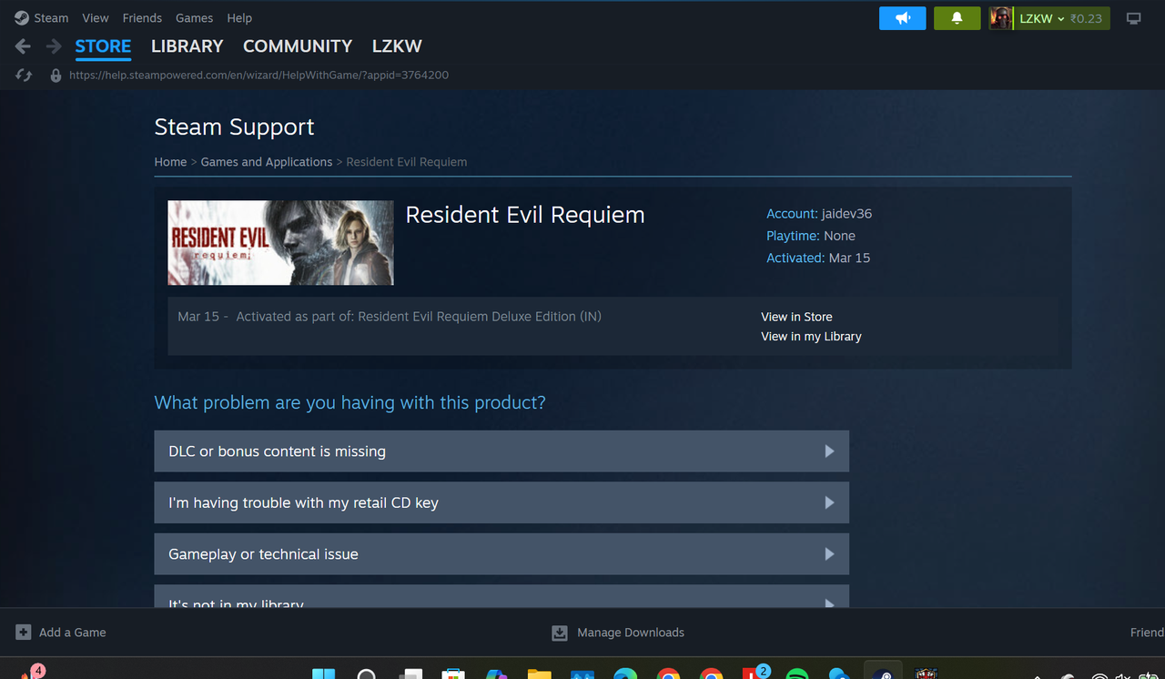Image resolution: width=1165 pixels, height=679 pixels.
Task: Open the Help menu
Action: (x=239, y=18)
